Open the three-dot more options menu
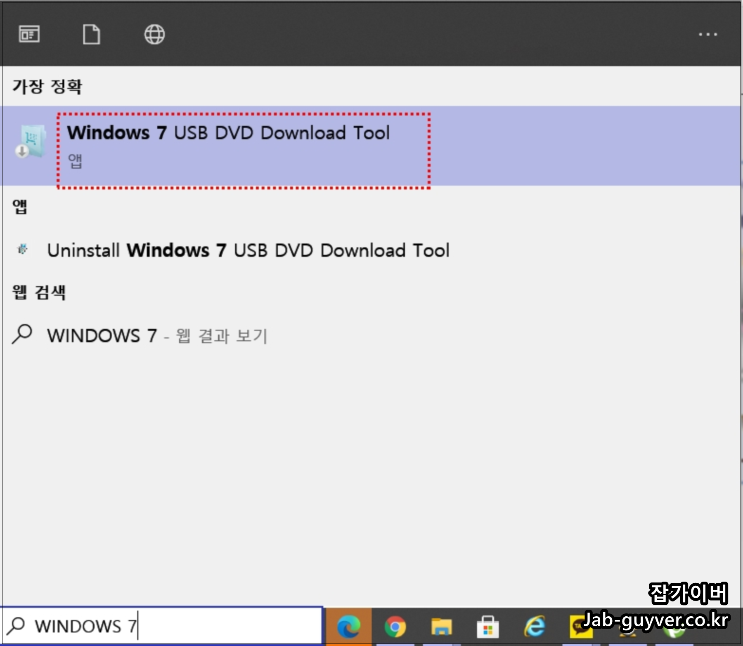This screenshot has width=743, height=646. tap(708, 34)
